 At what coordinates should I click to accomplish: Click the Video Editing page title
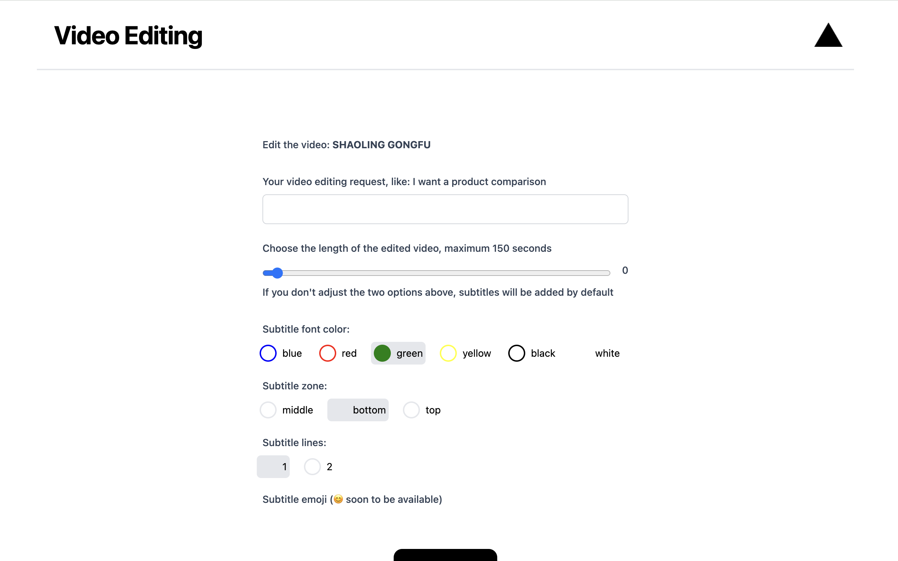(128, 36)
